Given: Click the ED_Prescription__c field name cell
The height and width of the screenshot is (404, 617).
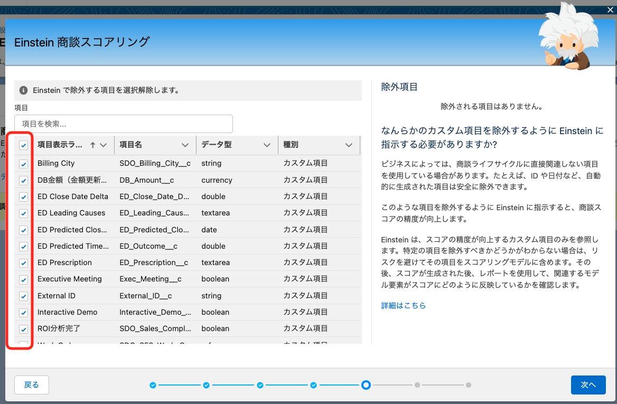Looking at the screenshot, I should point(154,262).
